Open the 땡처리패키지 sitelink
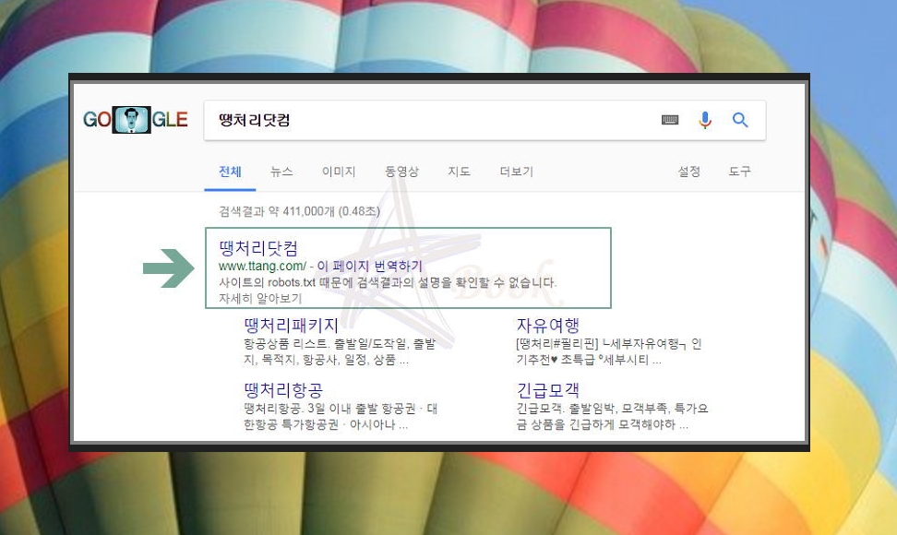Viewport: 897px width, 535px height. point(292,326)
